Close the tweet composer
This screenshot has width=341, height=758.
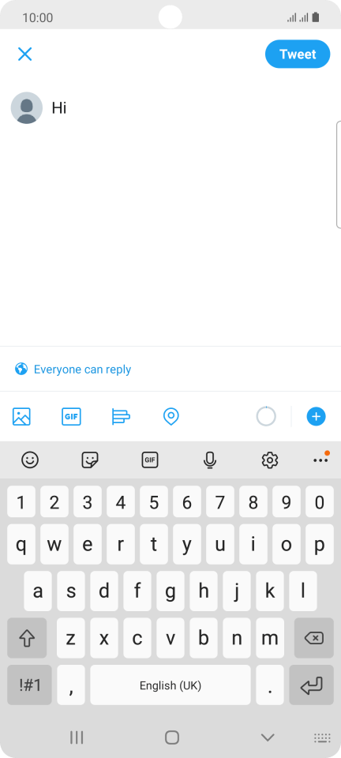(24, 54)
